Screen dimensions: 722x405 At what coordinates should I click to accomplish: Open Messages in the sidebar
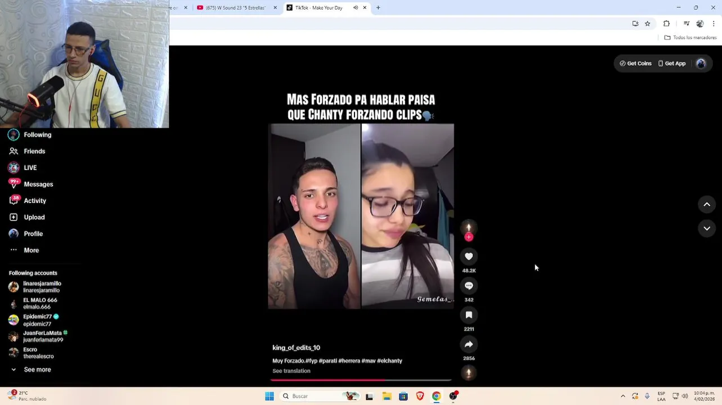(x=31, y=184)
